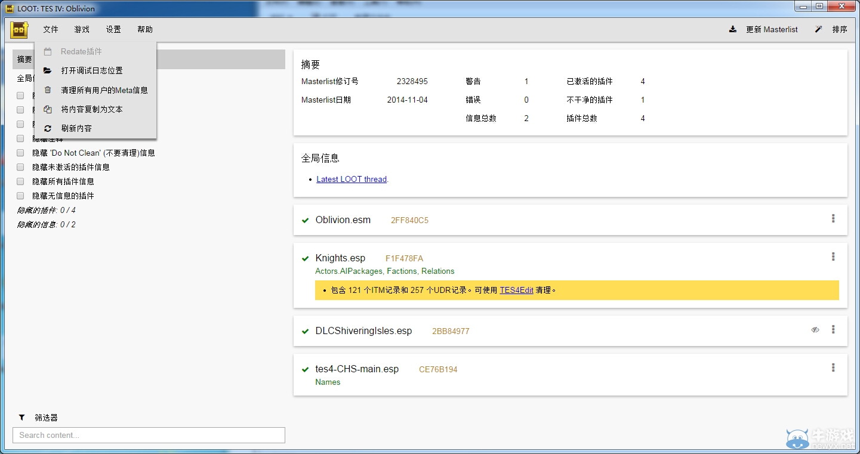Click CRC value 2FF840C5
The height and width of the screenshot is (454, 860).
(409, 221)
